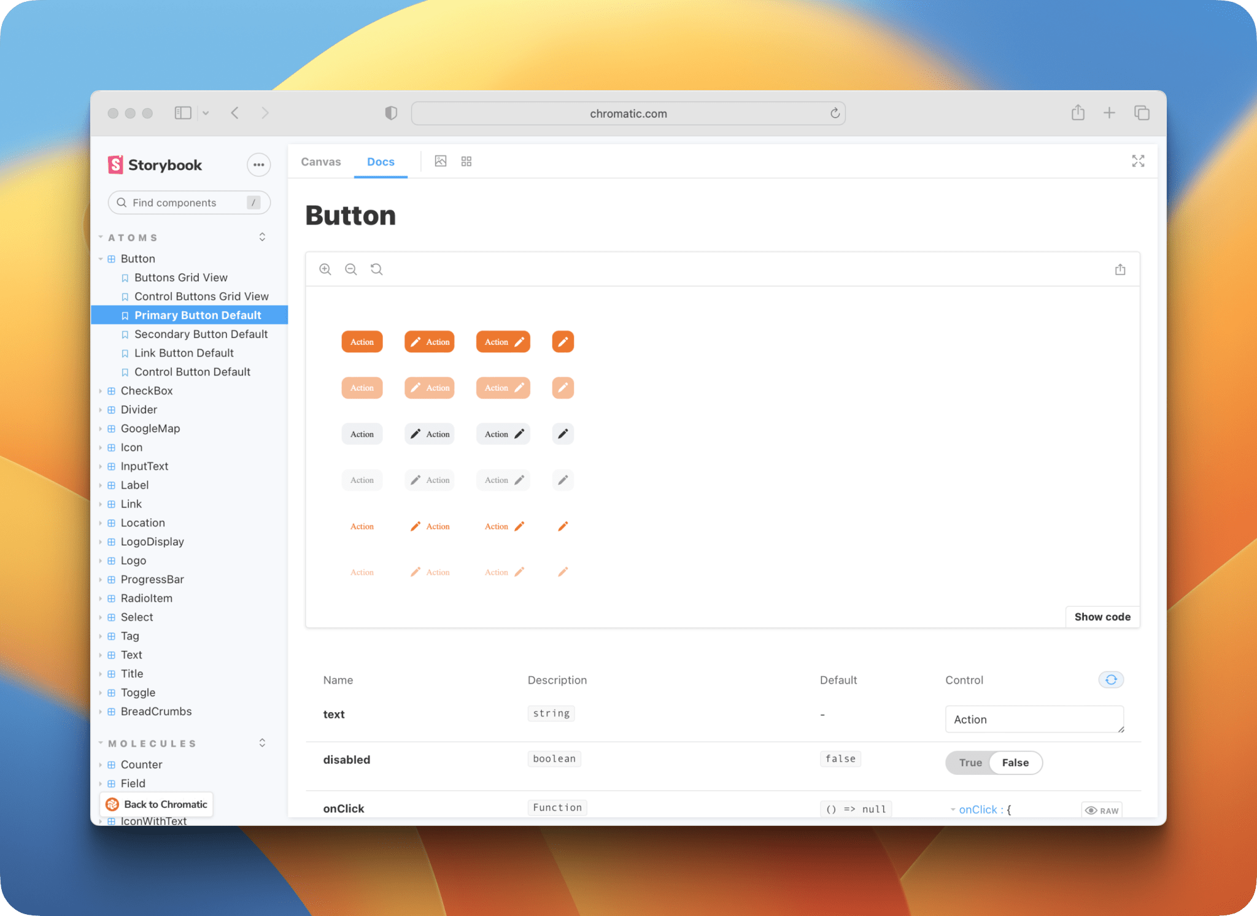Go back in Safari
The height and width of the screenshot is (916, 1257).
coord(235,113)
